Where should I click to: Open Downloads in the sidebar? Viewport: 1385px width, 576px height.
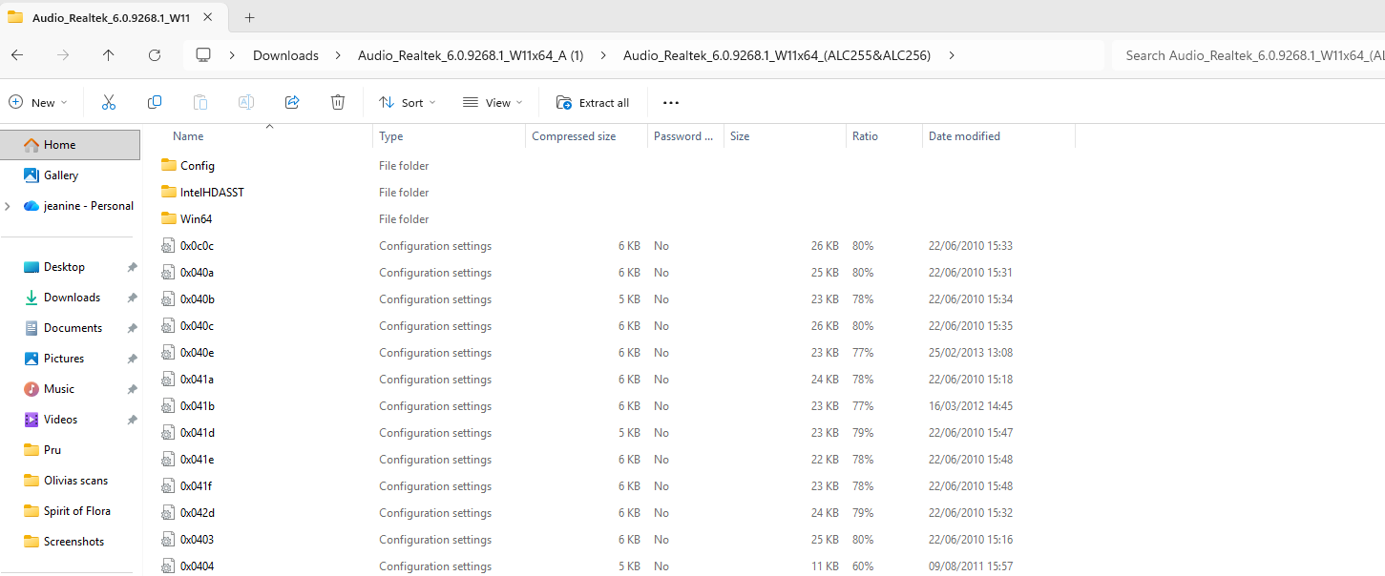coord(72,298)
